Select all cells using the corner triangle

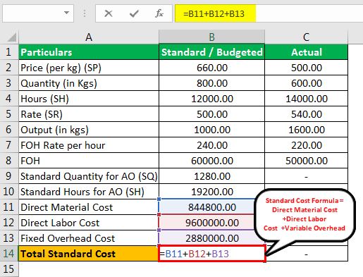[11, 37]
